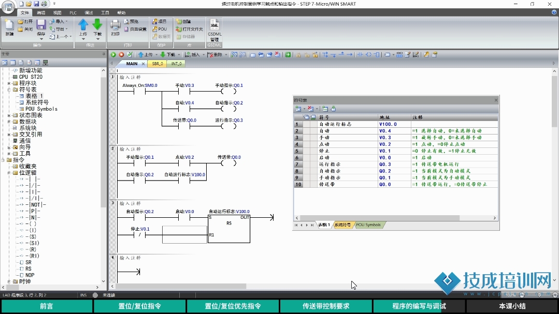559x314 pixels.
Task: Switch to the INT_0 editor tab
Action: coord(177,64)
